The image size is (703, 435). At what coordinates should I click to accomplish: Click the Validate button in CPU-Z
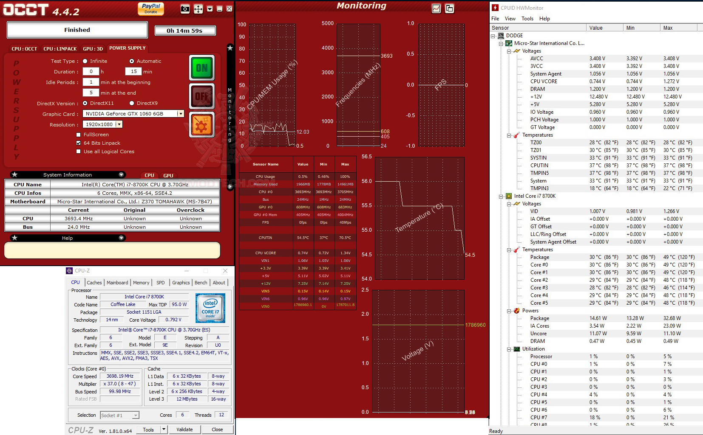(184, 429)
